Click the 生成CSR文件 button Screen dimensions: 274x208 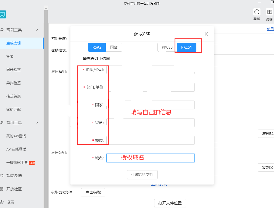(x=142, y=175)
